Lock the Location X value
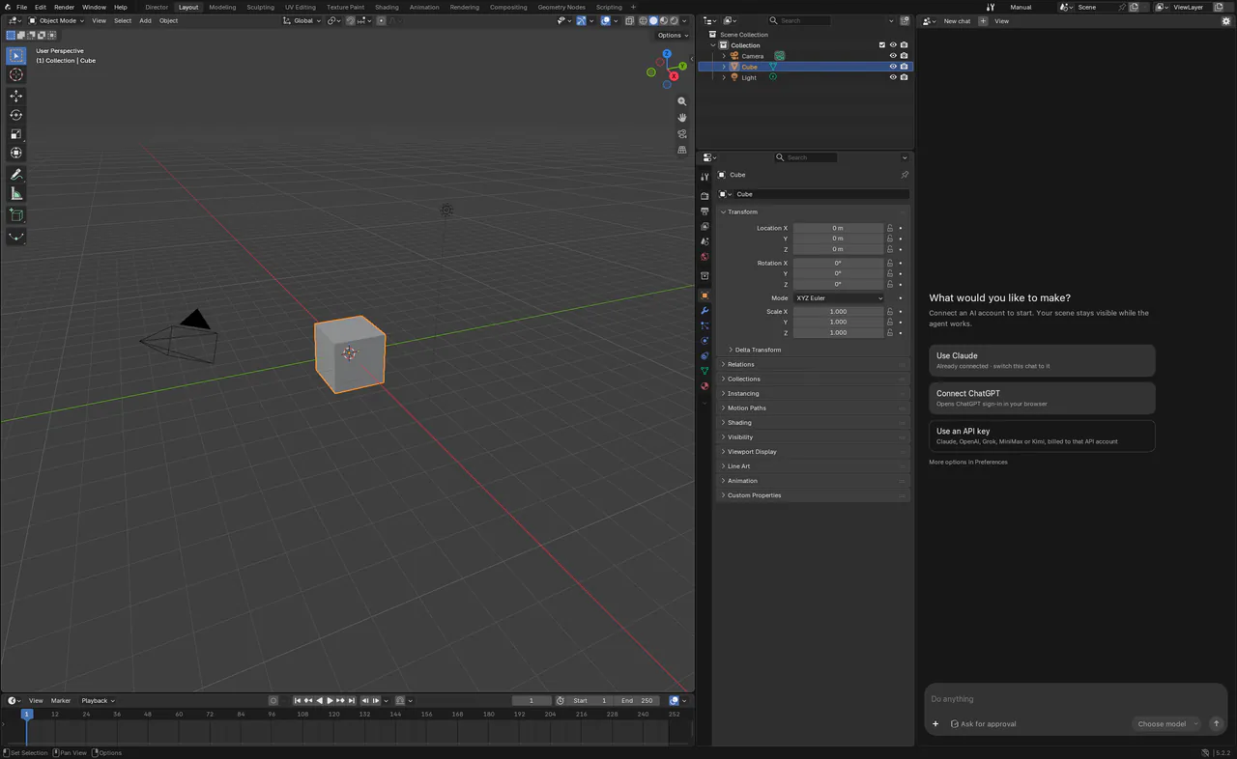The height and width of the screenshot is (759, 1237). 890,228
